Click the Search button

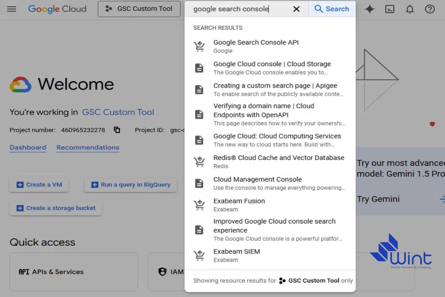(332, 9)
